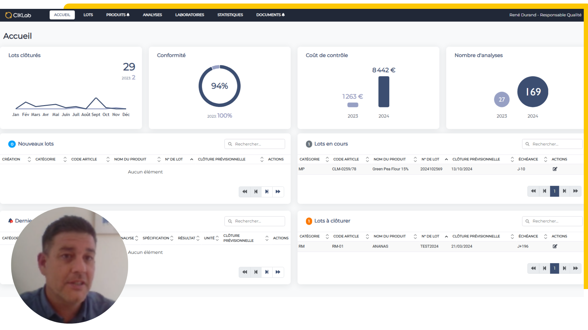Open the Laboratoires menu tab
The width and height of the screenshot is (588, 330).
[x=190, y=15]
